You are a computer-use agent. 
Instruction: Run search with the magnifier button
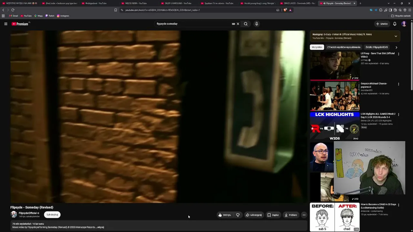point(246,24)
